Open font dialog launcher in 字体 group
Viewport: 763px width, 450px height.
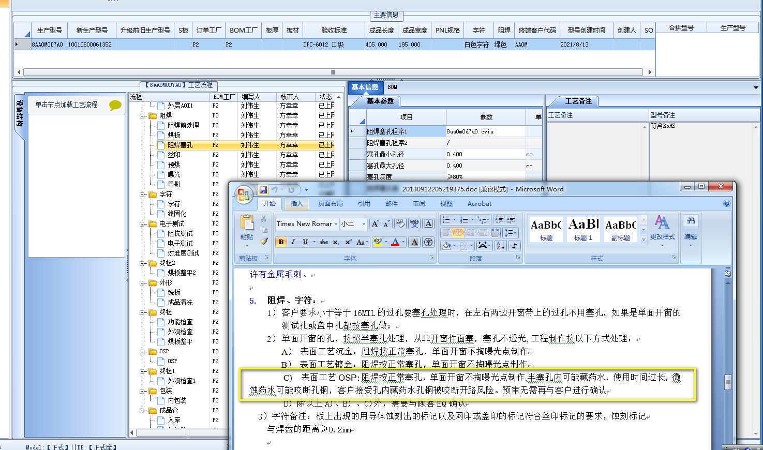click(x=431, y=258)
